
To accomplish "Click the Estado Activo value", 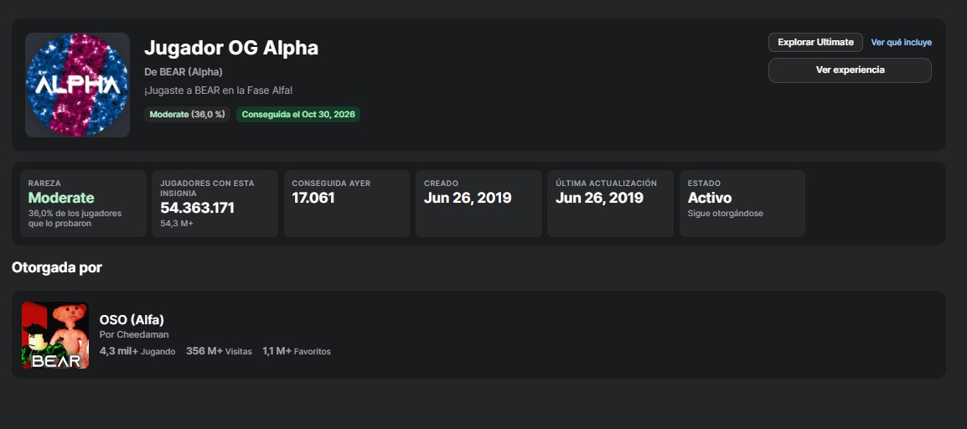I will point(710,198).
